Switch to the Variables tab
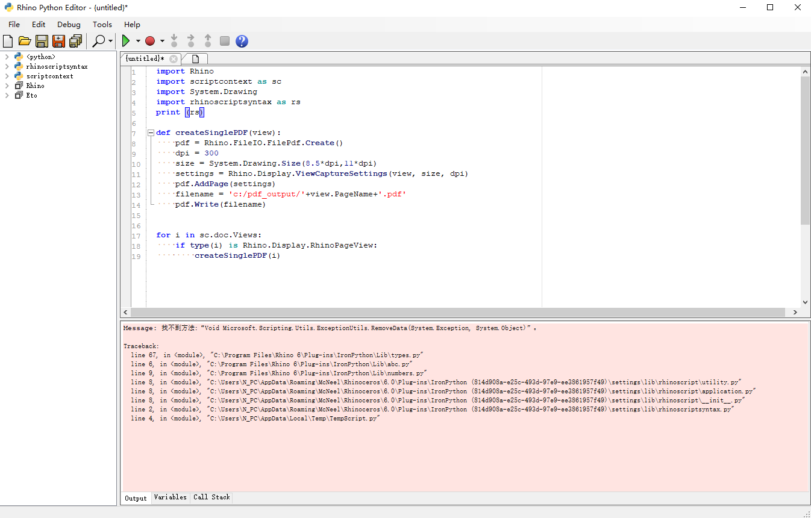 click(x=170, y=498)
